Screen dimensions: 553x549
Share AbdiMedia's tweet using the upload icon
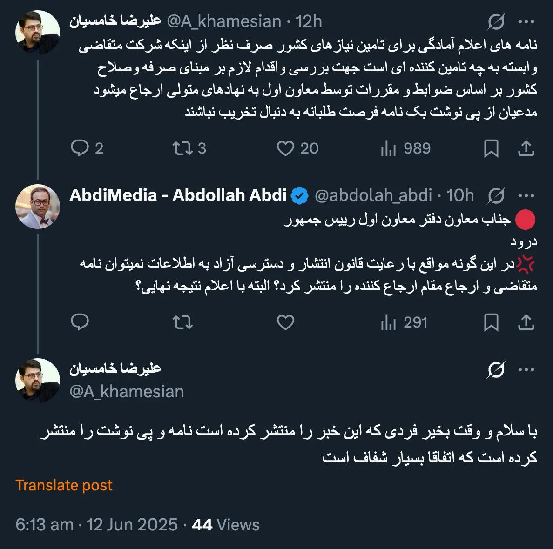point(526,322)
